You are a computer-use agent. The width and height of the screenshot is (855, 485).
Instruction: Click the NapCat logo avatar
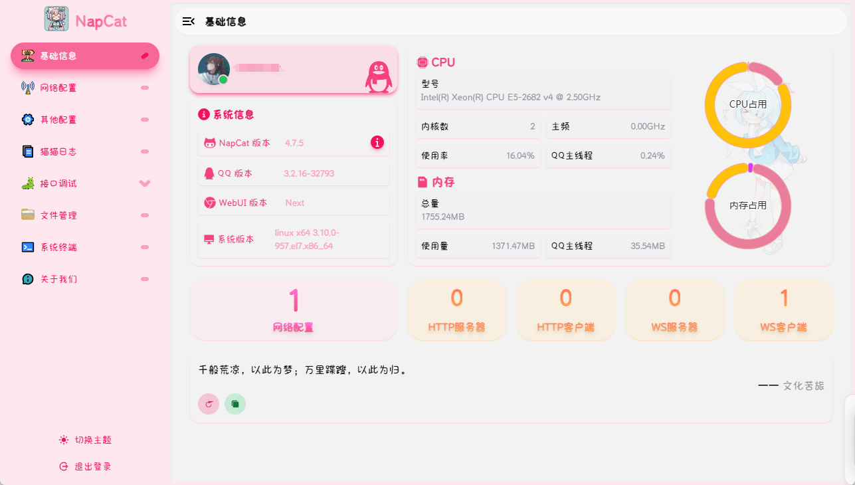(x=56, y=19)
